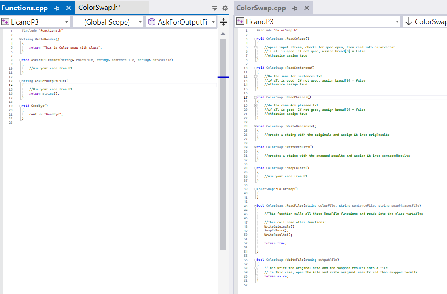Open the editor Options gear menu
This screenshot has width=447, height=294.
[x=224, y=8]
